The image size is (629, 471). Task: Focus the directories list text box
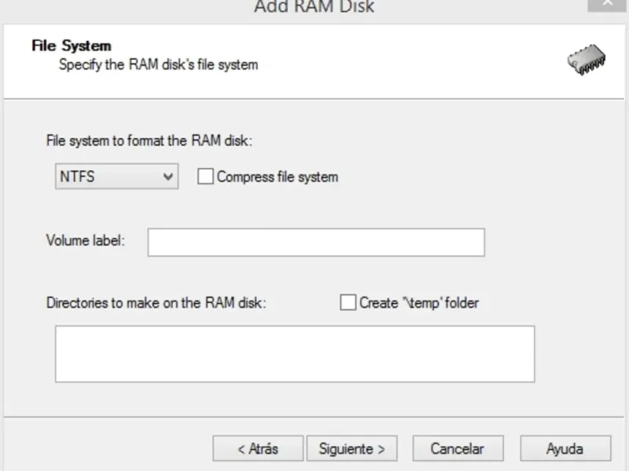(295, 354)
